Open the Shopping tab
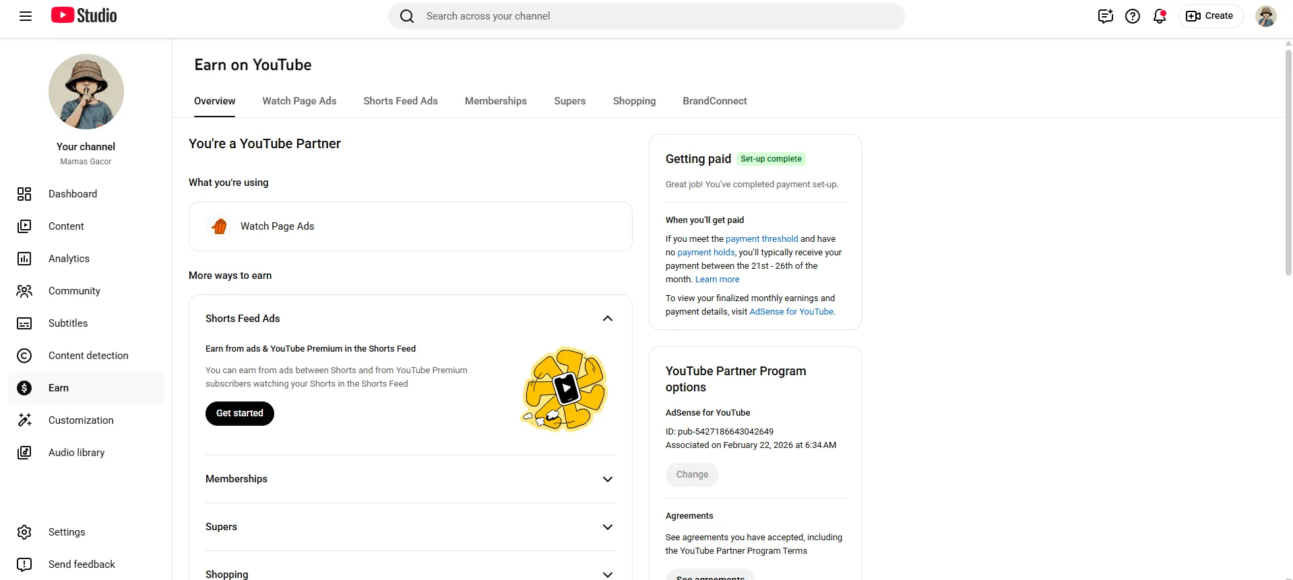 click(634, 101)
